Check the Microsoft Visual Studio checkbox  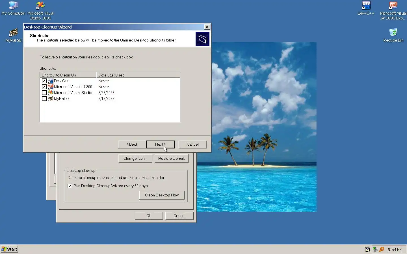(x=44, y=93)
